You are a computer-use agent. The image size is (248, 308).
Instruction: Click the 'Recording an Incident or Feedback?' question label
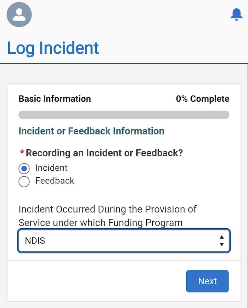click(104, 153)
